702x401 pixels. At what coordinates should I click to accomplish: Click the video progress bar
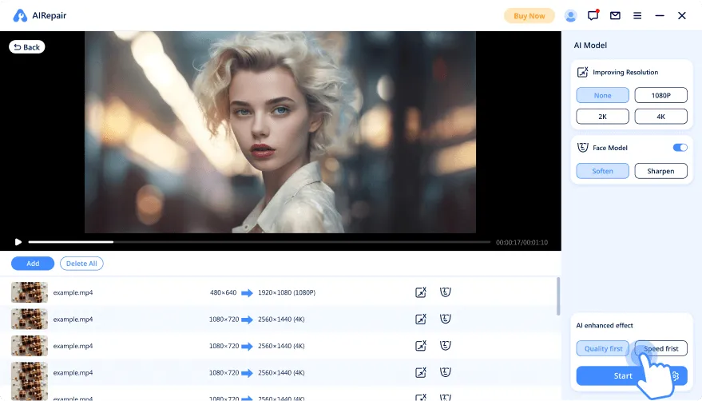[x=260, y=242]
